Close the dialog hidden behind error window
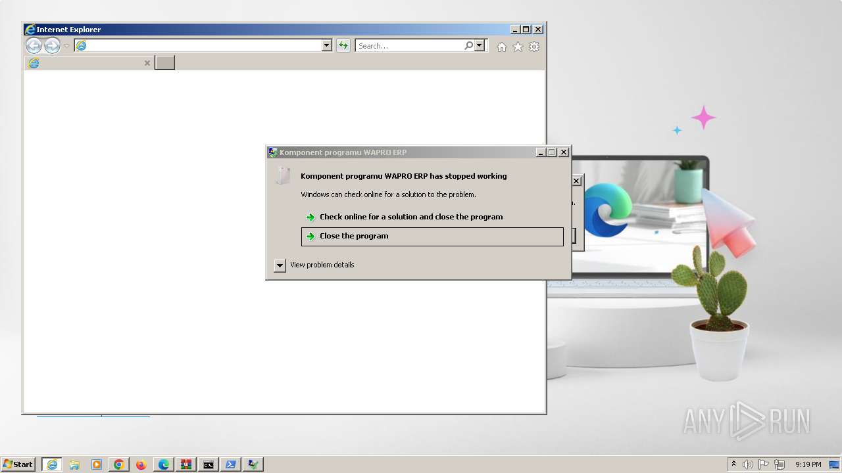The height and width of the screenshot is (473, 842). (x=576, y=181)
